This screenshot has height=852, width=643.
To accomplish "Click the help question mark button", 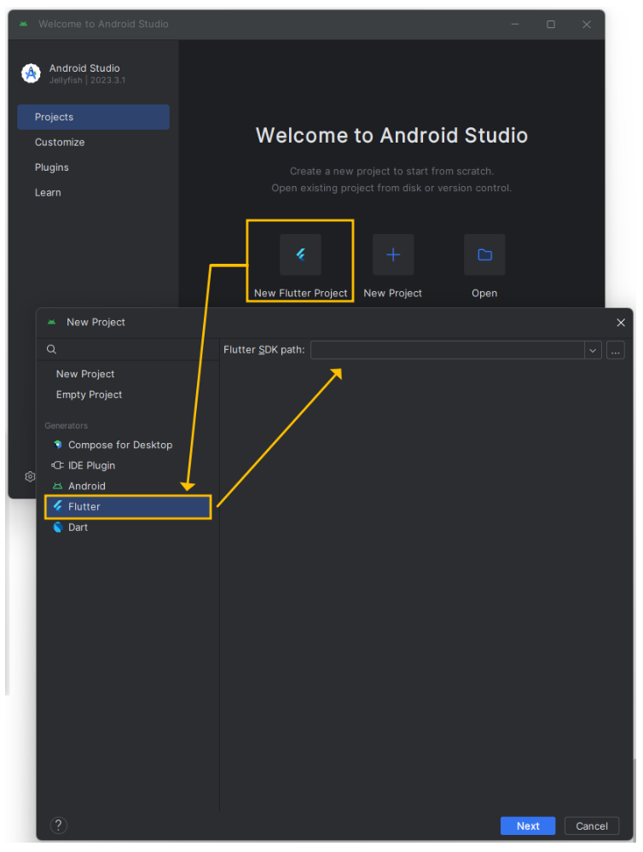I will [59, 826].
